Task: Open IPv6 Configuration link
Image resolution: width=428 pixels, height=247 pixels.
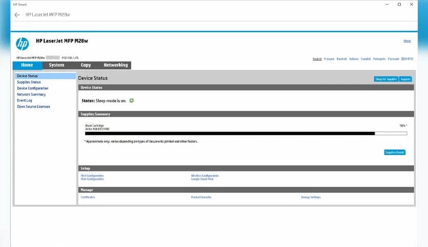Action: [x=92, y=179]
